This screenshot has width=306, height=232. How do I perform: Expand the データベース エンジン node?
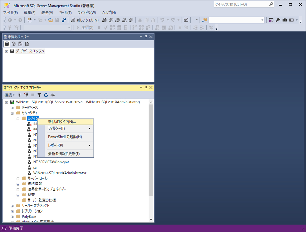[x=7, y=51]
